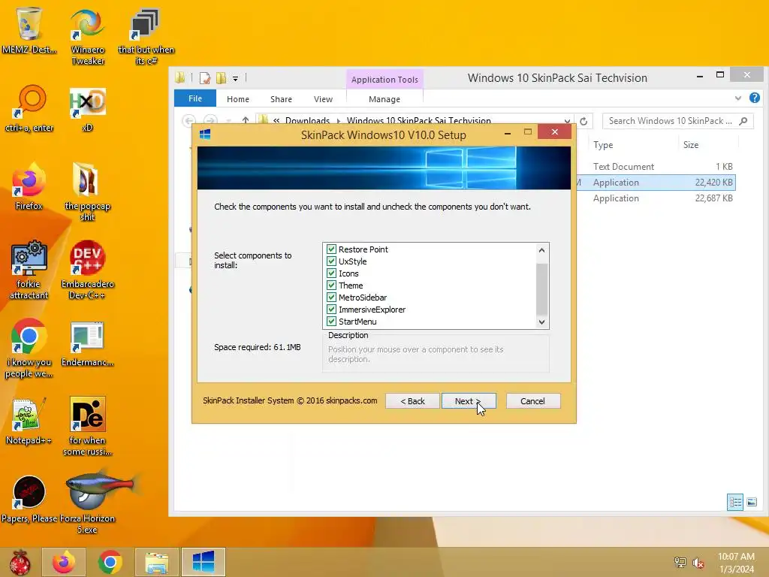769x577 pixels.
Task: Uncheck the ImmersiveExplorer component
Action: tap(331, 310)
